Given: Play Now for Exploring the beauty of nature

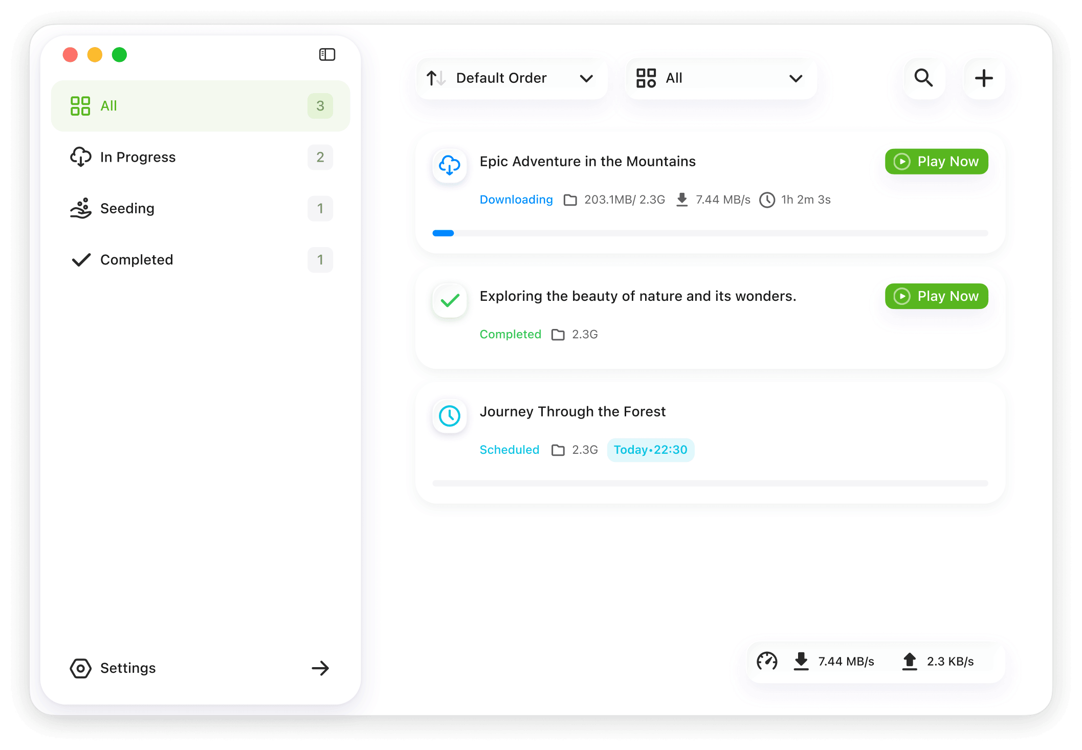Looking at the screenshot, I should 936,296.
